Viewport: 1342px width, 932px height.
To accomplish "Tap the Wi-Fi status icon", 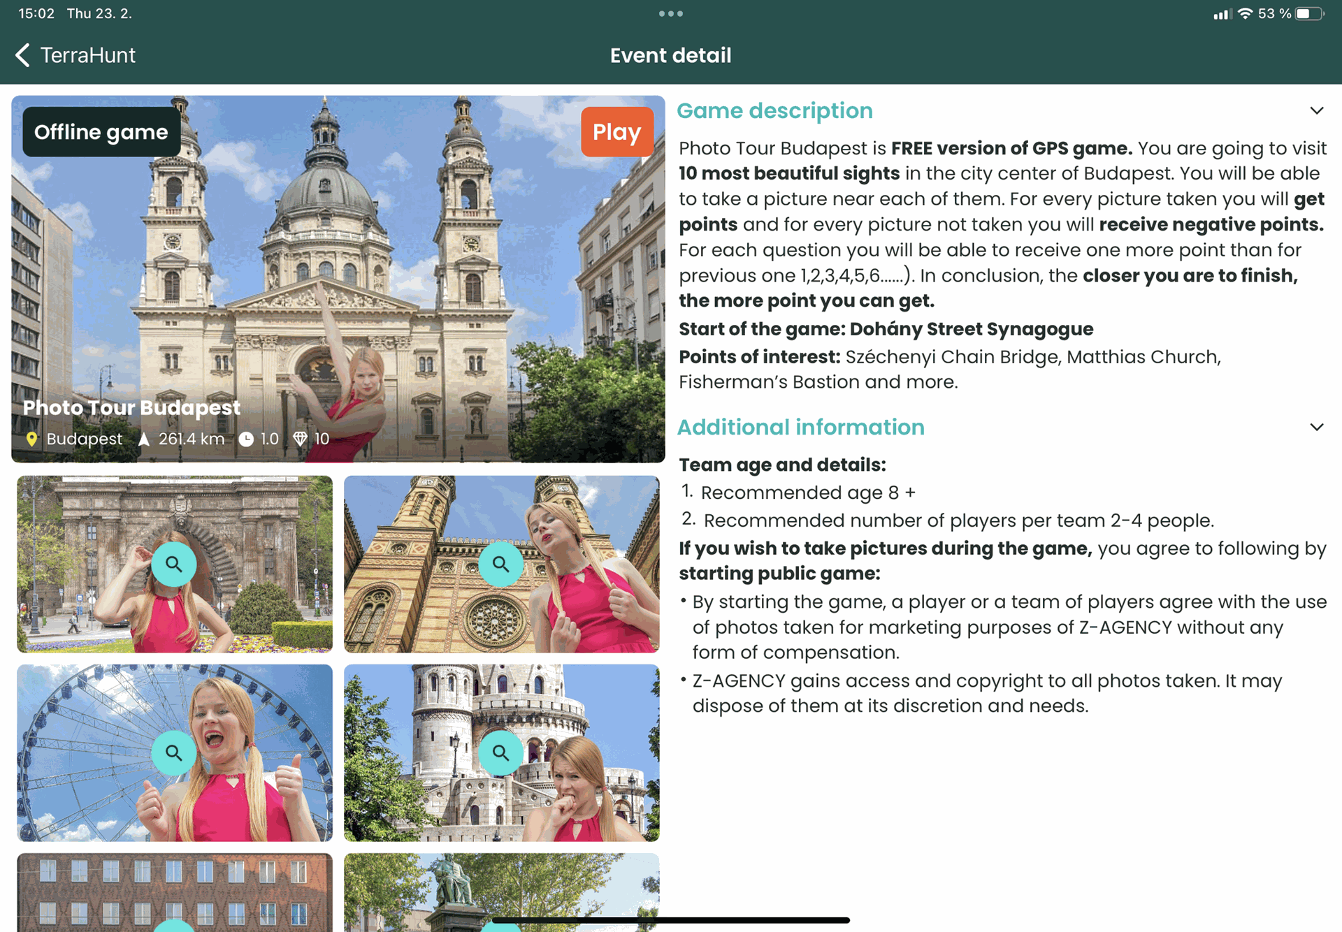I will pyautogui.click(x=1245, y=13).
